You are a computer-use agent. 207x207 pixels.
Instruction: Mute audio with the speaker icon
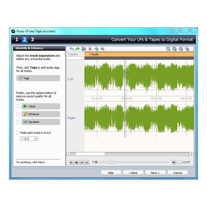[x=174, y=162]
